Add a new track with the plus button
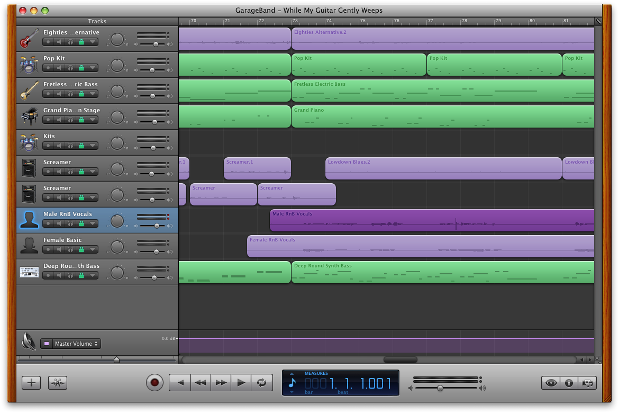Viewport: 619px width, 413px height. point(31,383)
